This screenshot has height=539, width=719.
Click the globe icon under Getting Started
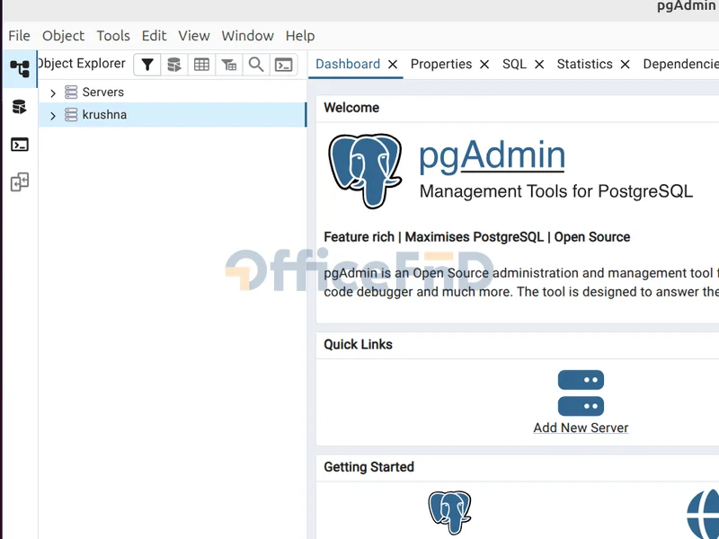coord(703,513)
